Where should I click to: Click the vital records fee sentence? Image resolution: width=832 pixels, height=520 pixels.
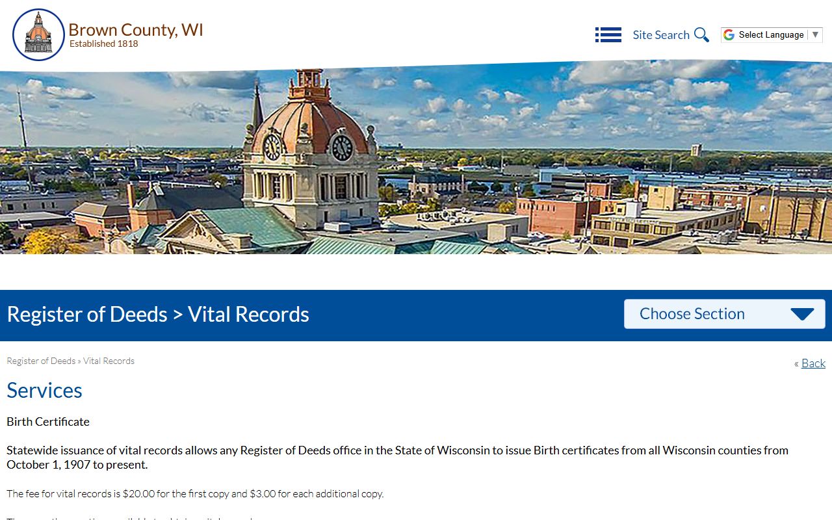195,494
